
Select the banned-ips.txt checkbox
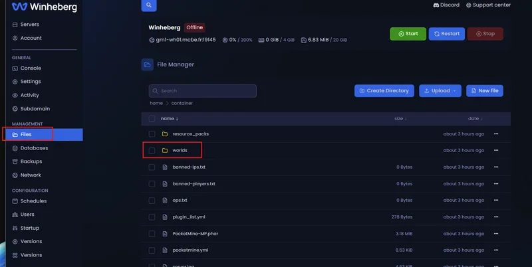(x=152, y=167)
